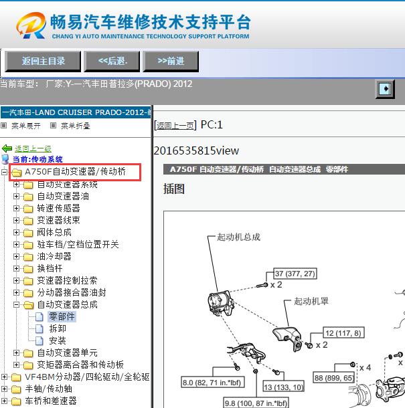Expand the 换档杆 node
405x408 pixels.
[16, 268]
